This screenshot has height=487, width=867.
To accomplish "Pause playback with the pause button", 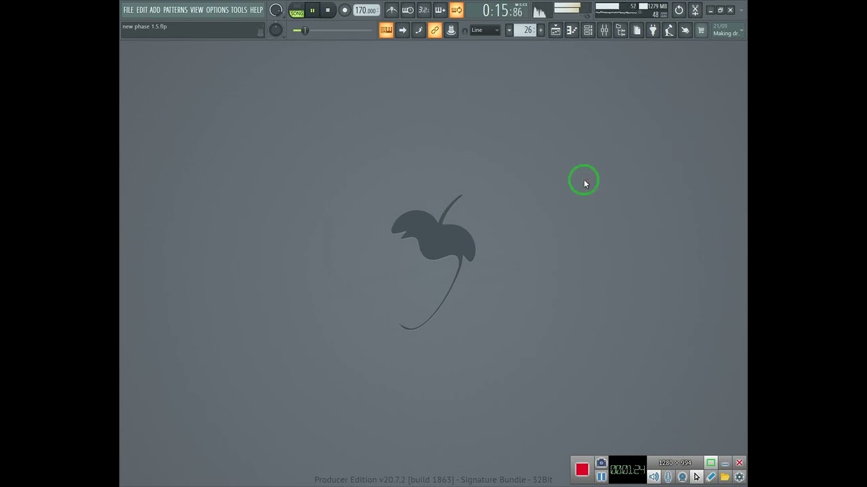I will [x=312, y=10].
